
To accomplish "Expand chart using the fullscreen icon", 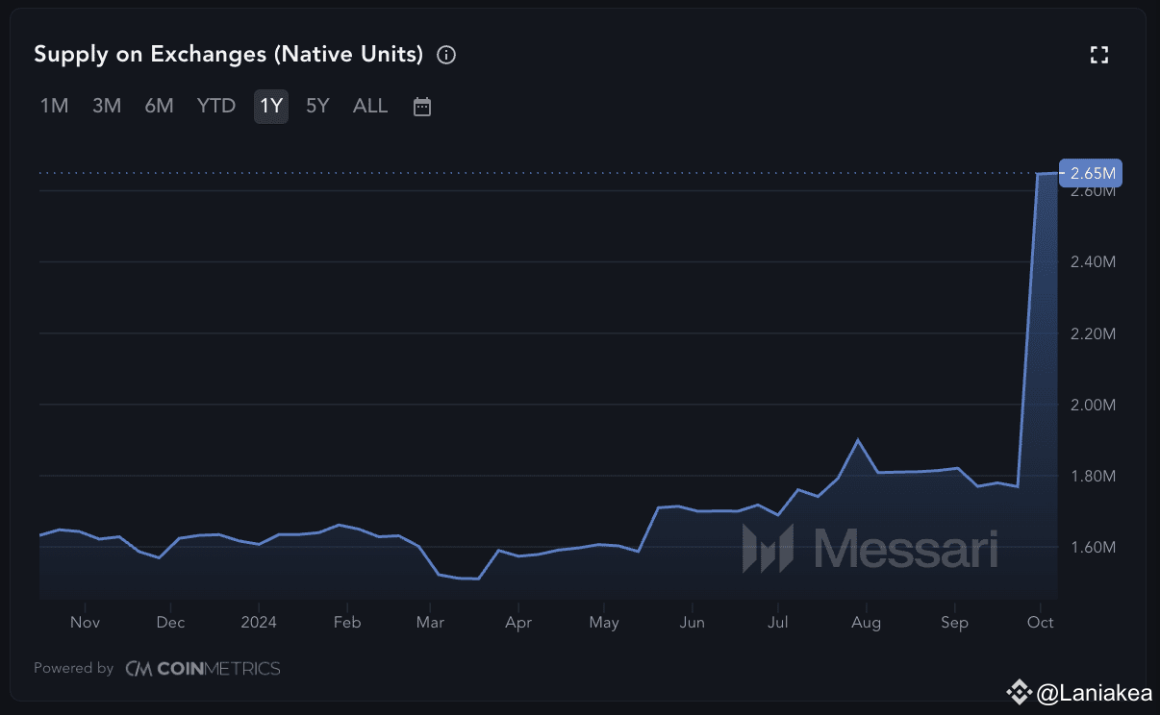I will click(x=1098, y=55).
